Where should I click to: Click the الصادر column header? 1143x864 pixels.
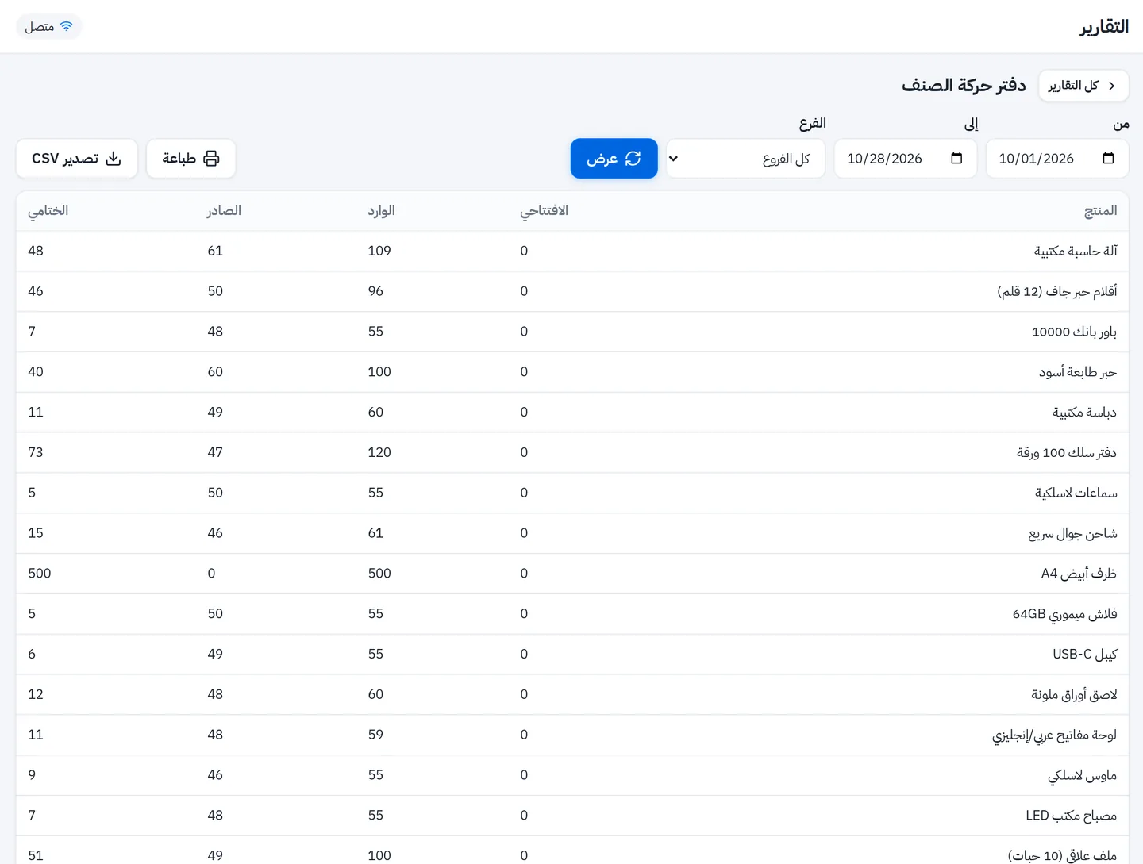pos(225,211)
